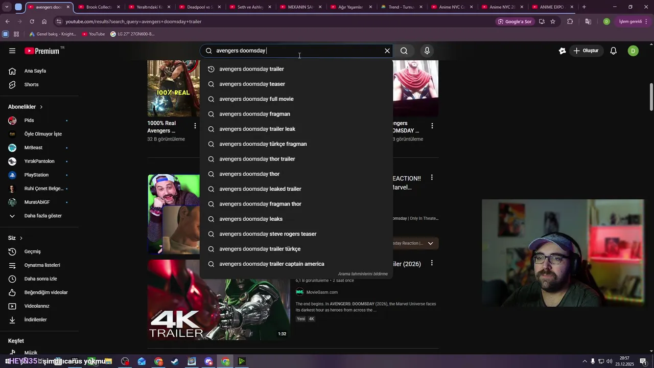Open MuratAbiGF channel subscription
654x368 pixels.
coord(39,202)
